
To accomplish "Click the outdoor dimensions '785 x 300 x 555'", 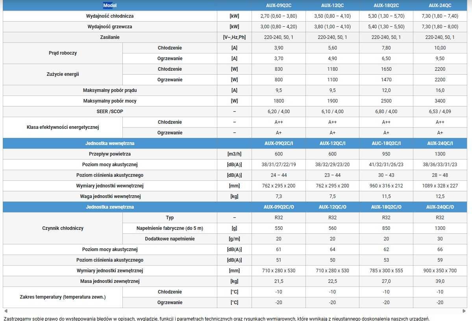I will pyautogui.click(x=386, y=270).
